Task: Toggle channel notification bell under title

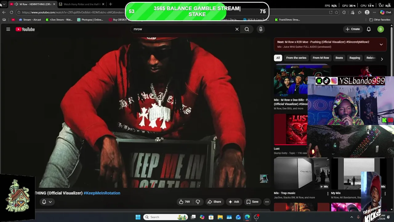Action: [x=44, y=202]
